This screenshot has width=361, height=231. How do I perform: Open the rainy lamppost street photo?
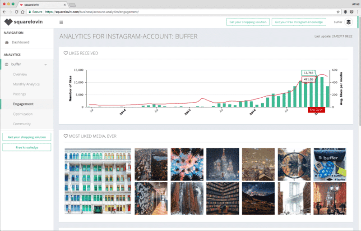(x=330, y=199)
